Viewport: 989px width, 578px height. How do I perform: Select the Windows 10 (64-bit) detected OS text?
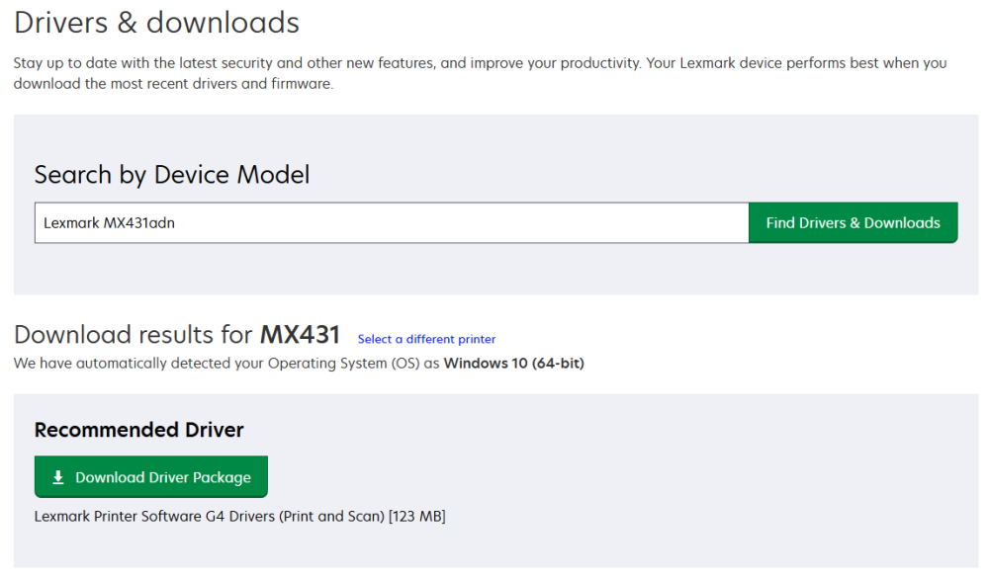click(514, 363)
